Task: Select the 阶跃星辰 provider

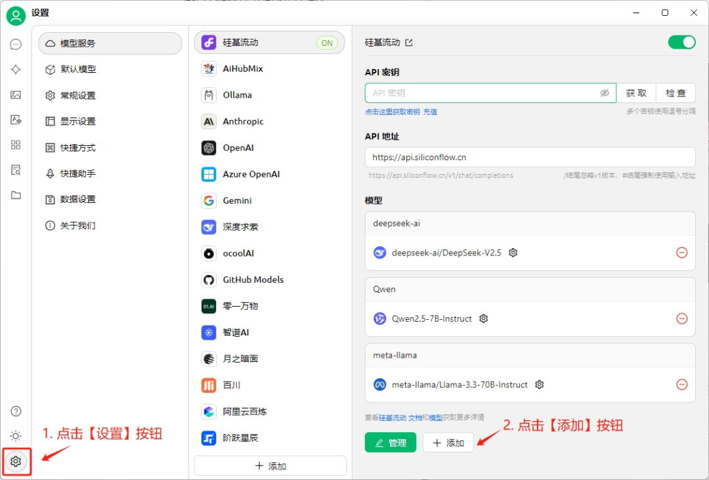Action: 270,438
